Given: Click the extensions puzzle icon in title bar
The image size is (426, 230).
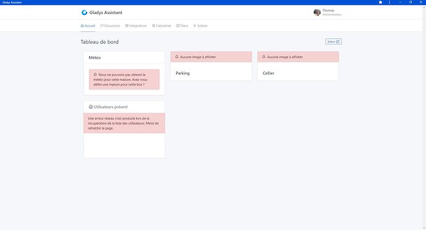Looking at the screenshot, I should [380, 2].
